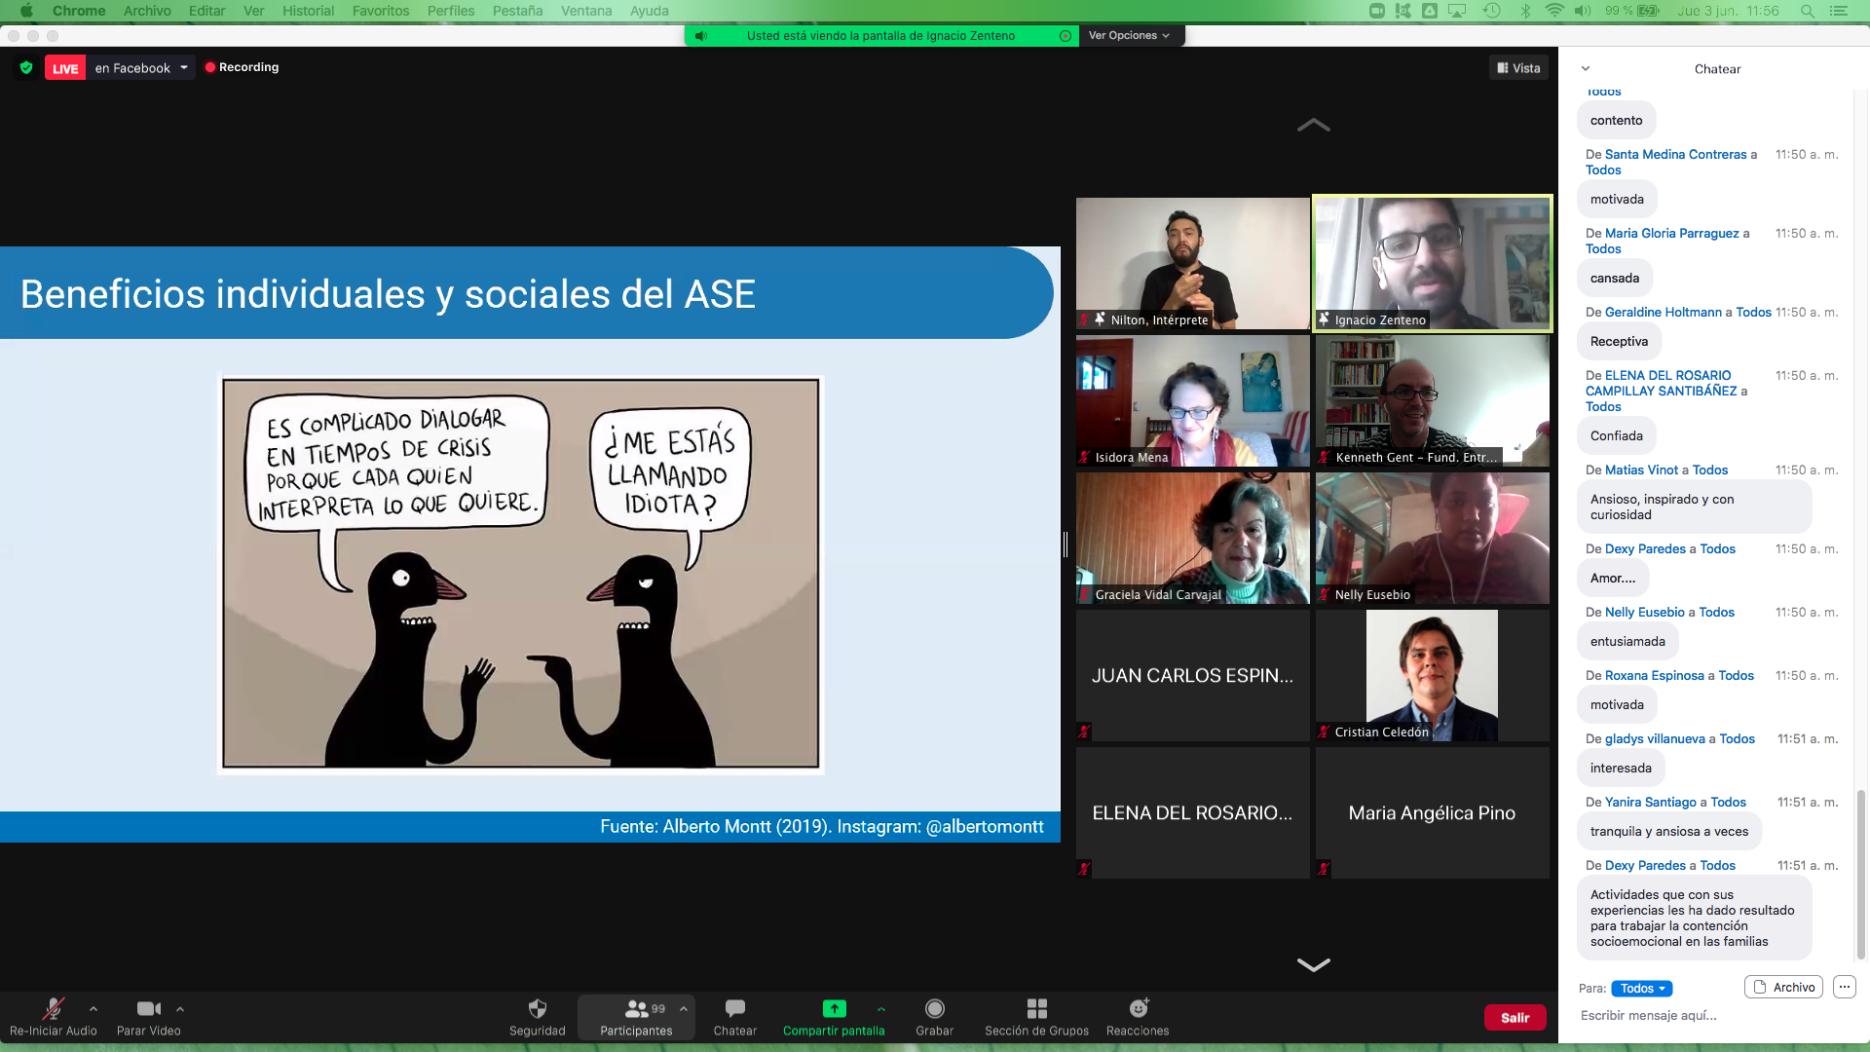Open the Para: Todos recipient dropdown

click(1641, 988)
